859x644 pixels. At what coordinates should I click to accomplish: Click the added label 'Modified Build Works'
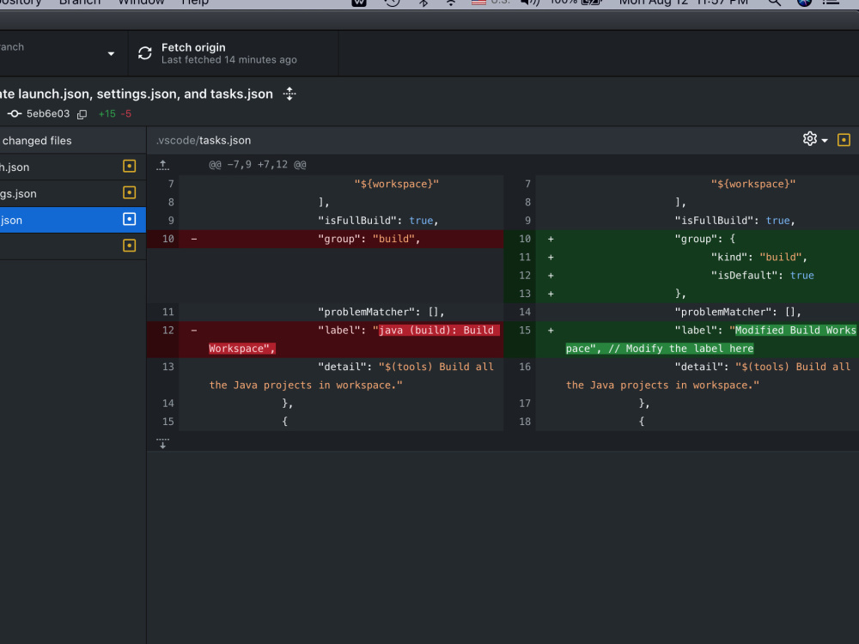(x=795, y=331)
